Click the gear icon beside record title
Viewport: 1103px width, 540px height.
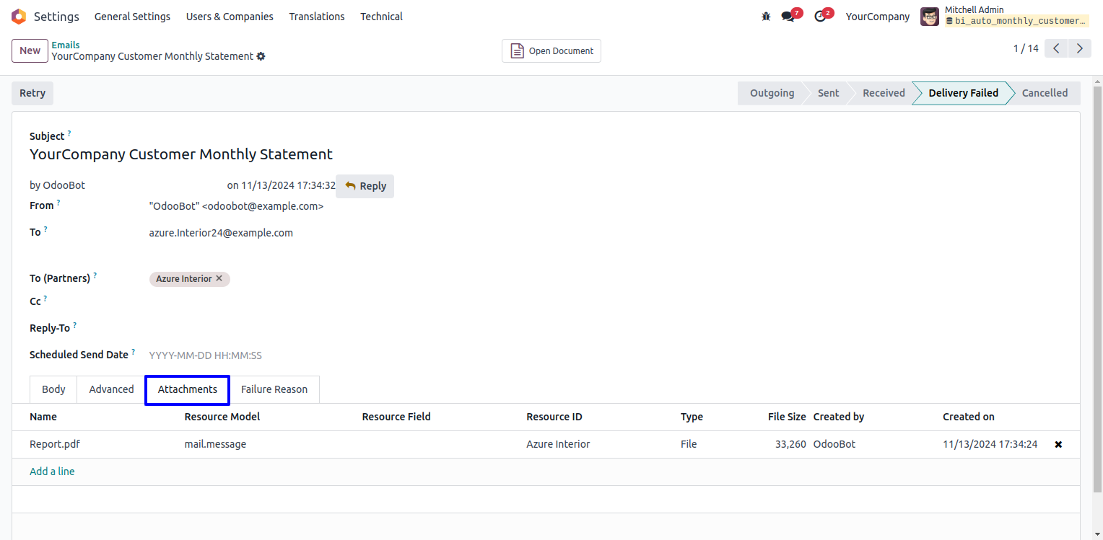click(261, 56)
